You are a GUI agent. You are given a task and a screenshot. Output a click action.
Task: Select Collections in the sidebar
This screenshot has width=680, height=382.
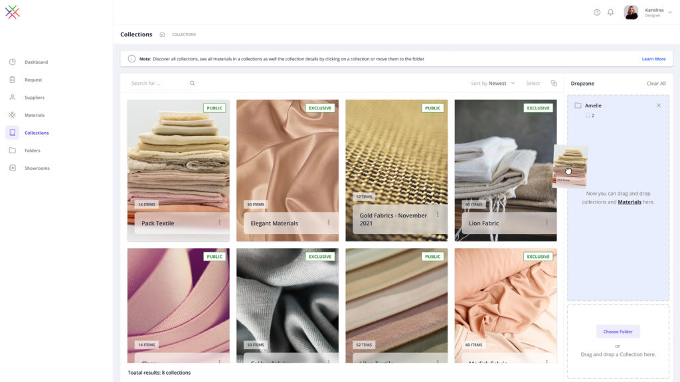37,133
